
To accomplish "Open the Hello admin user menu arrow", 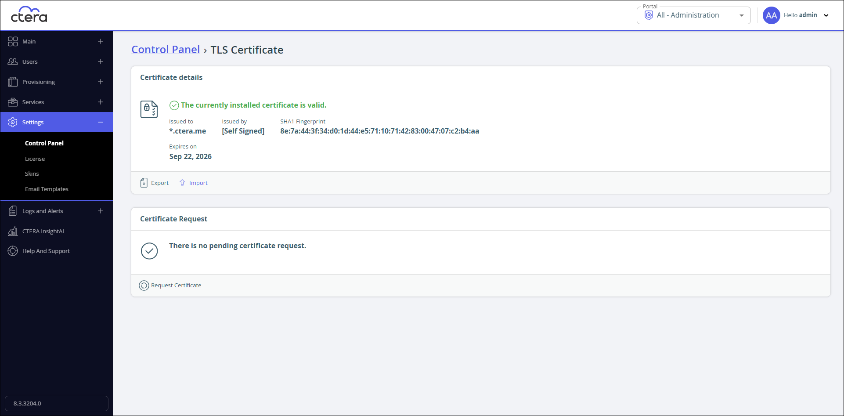I will click(826, 15).
